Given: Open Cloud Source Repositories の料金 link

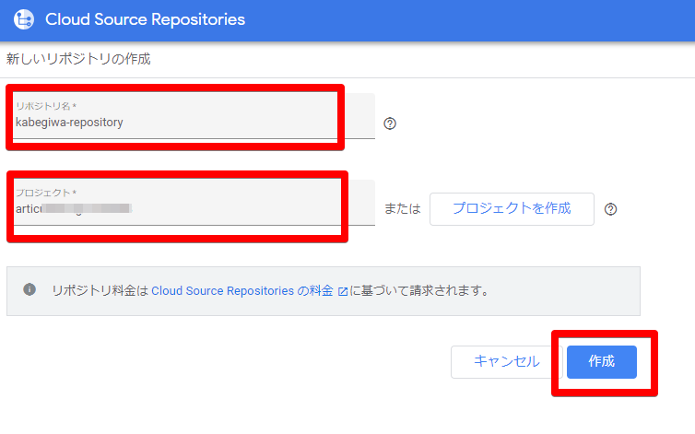Looking at the screenshot, I should tap(242, 291).
